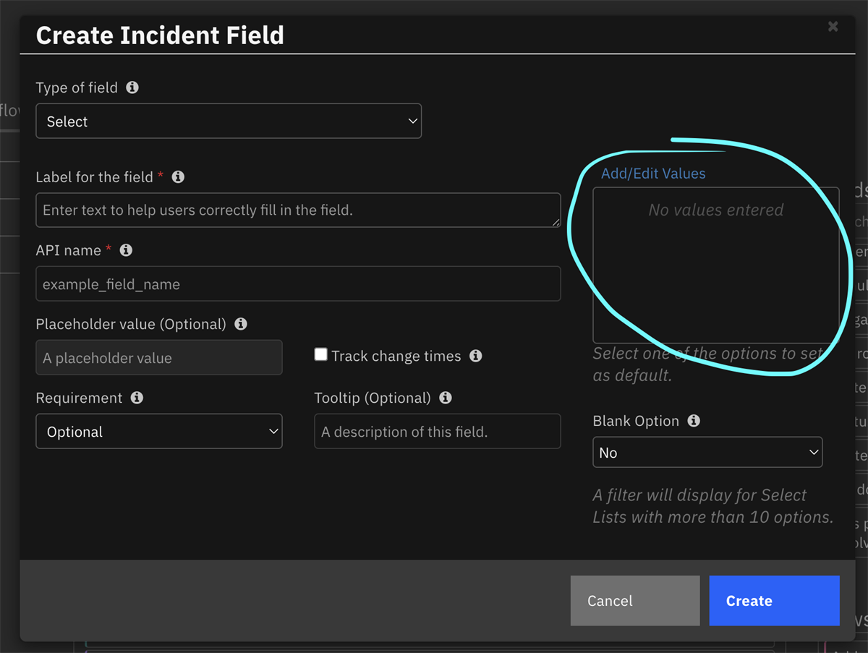Click the info icon beside Type of field
This screenshot has height=653, width=868.
pyautogui.click(x=132, y=88)
